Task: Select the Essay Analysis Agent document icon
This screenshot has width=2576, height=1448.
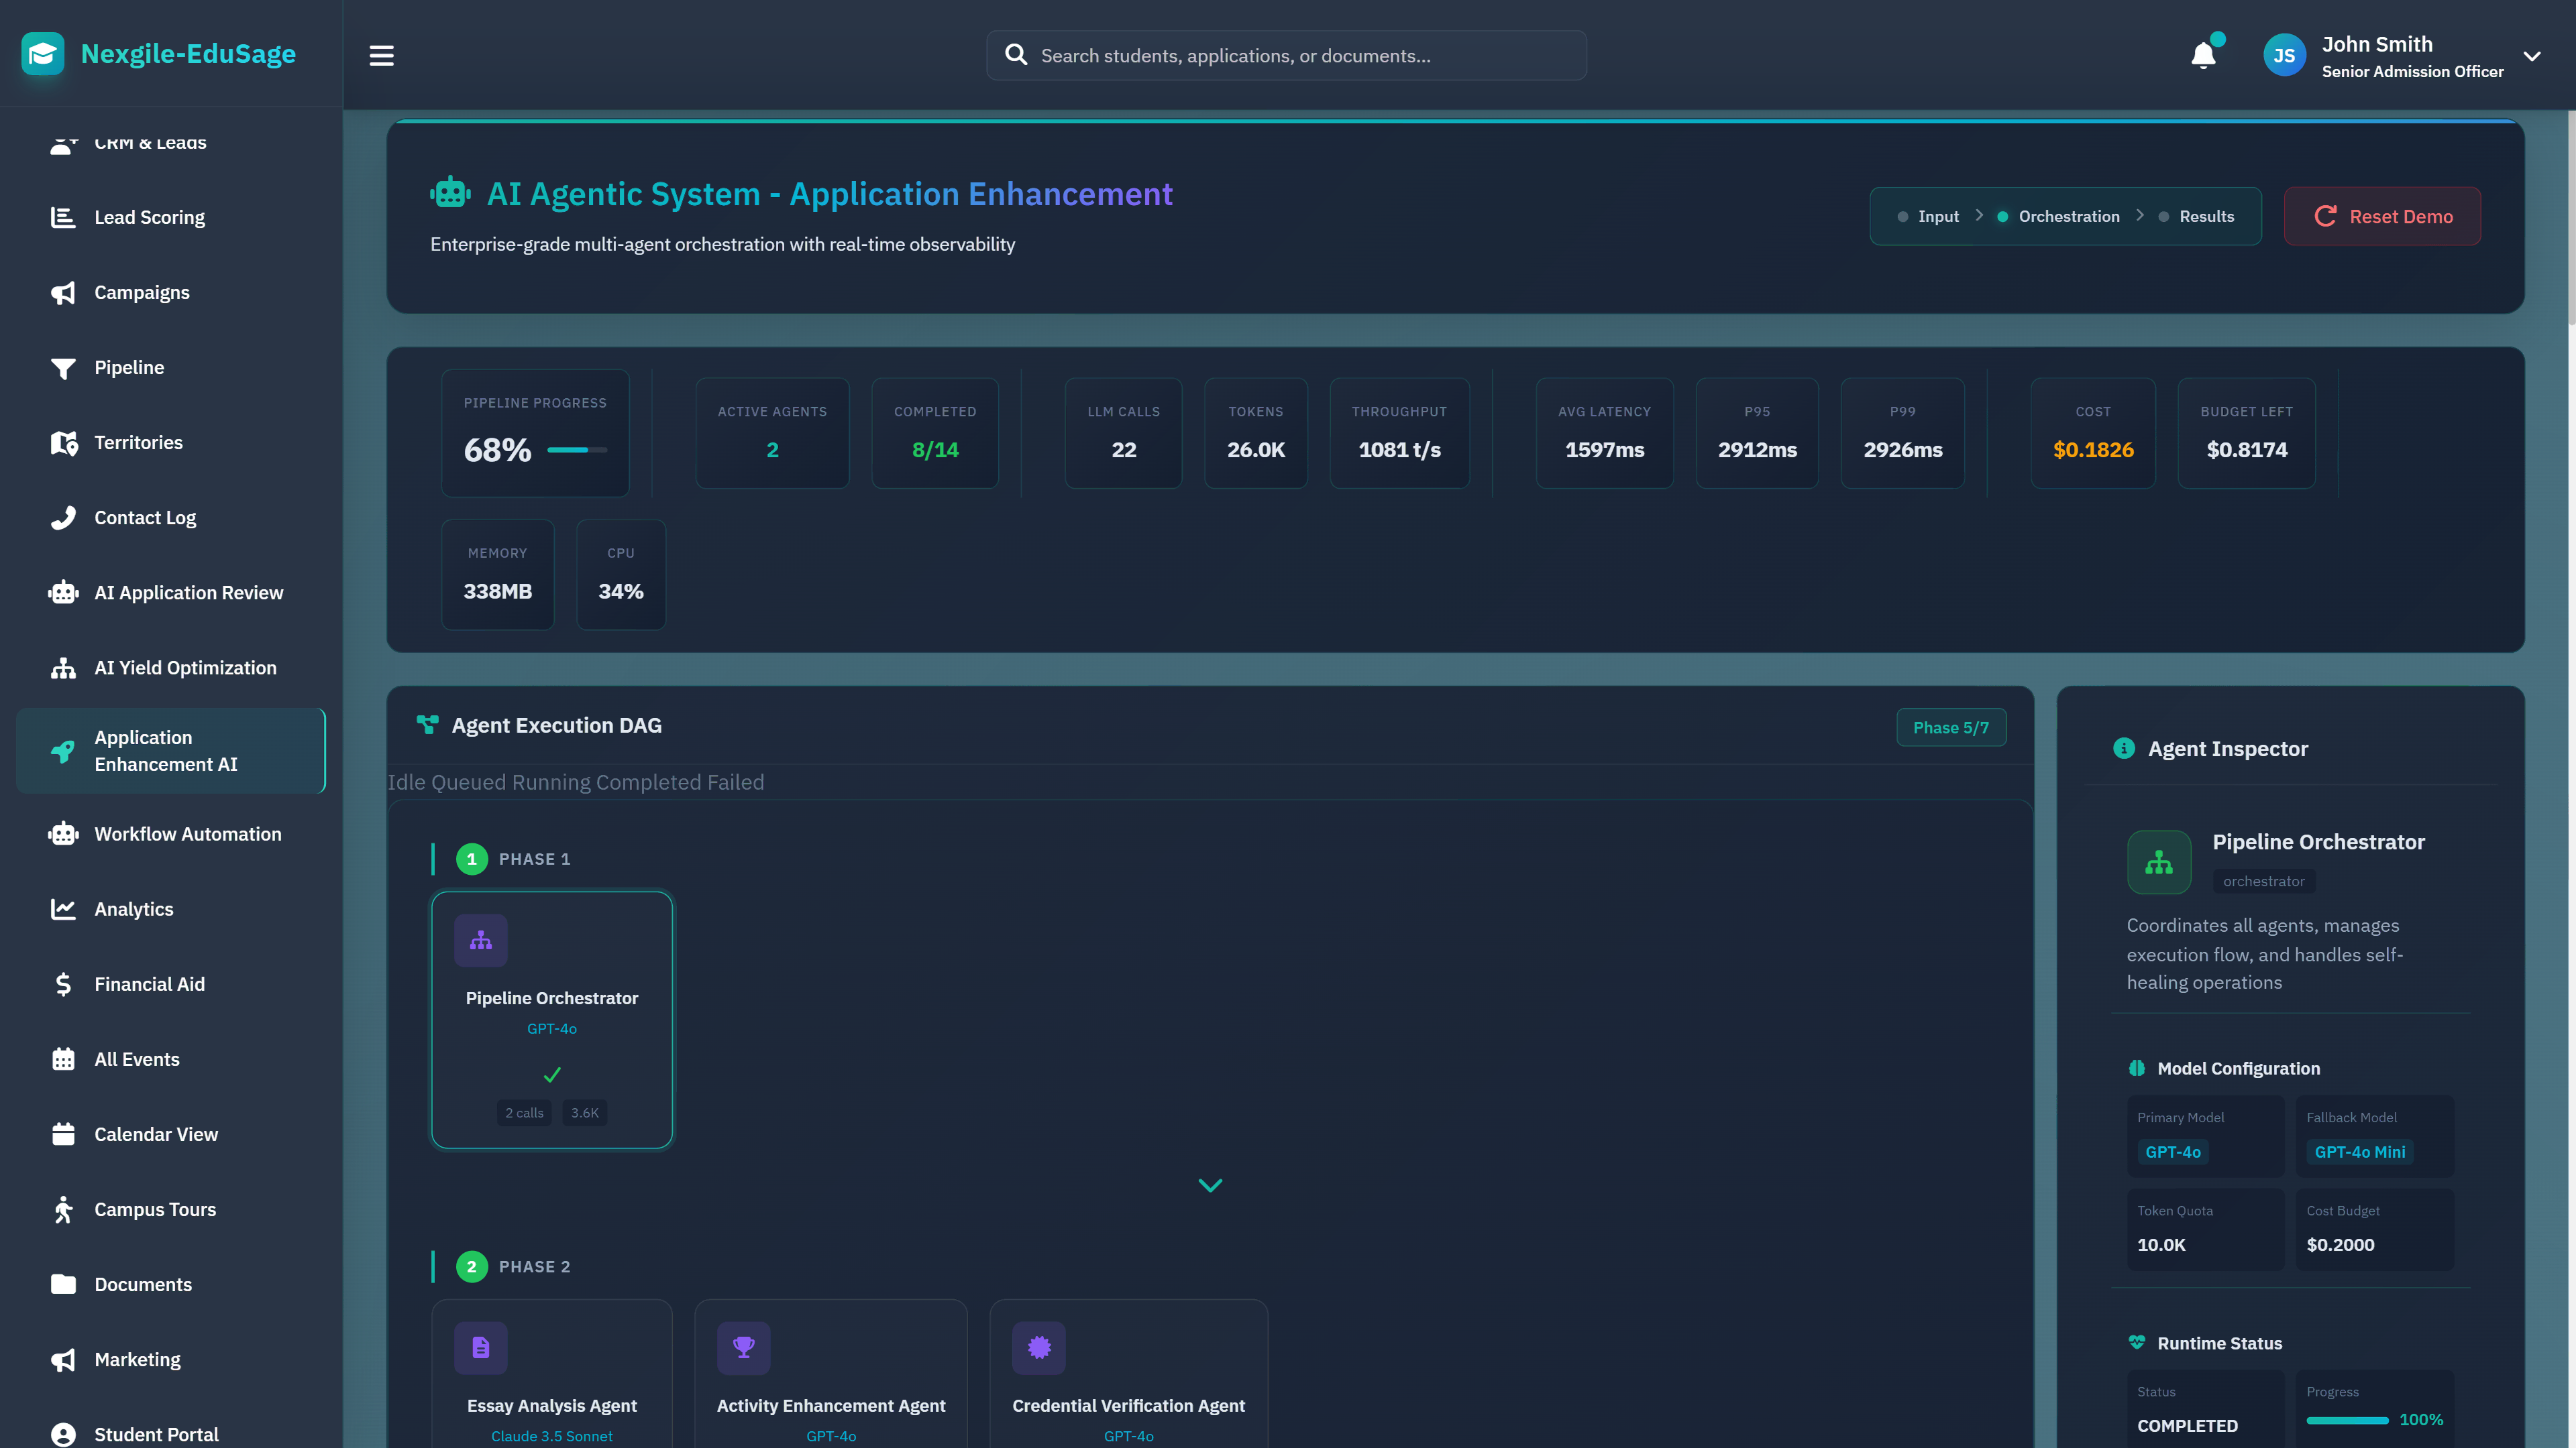Action: [x=481, y=1347]
